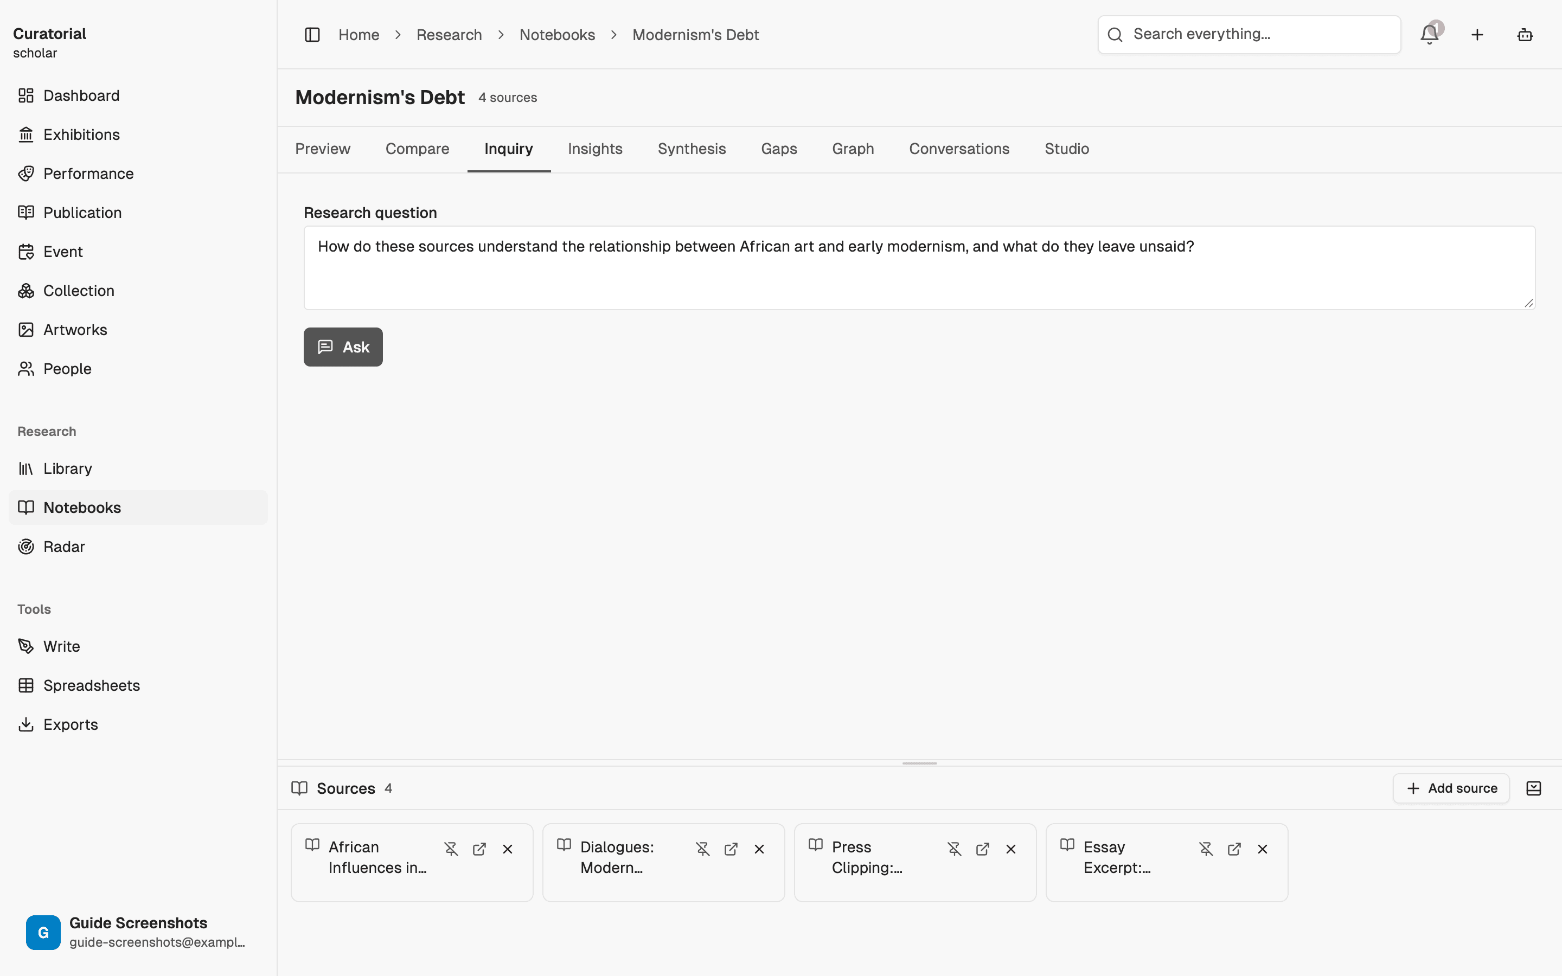Remove the Press Clipping source
The height and width of the screenshot is (976, 1562).
point(1012,849)
